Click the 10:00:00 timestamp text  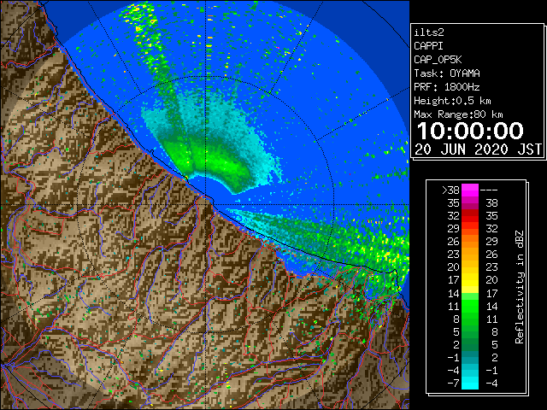click(x=470, y=131)
